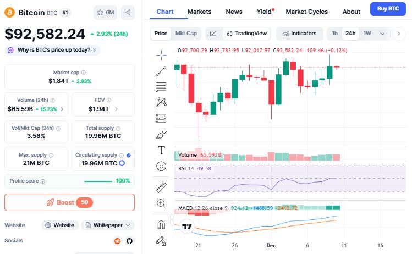Click the zoom in magnifier tool
The height and width of the screenshot is (254, 412).
click(161, 203)
